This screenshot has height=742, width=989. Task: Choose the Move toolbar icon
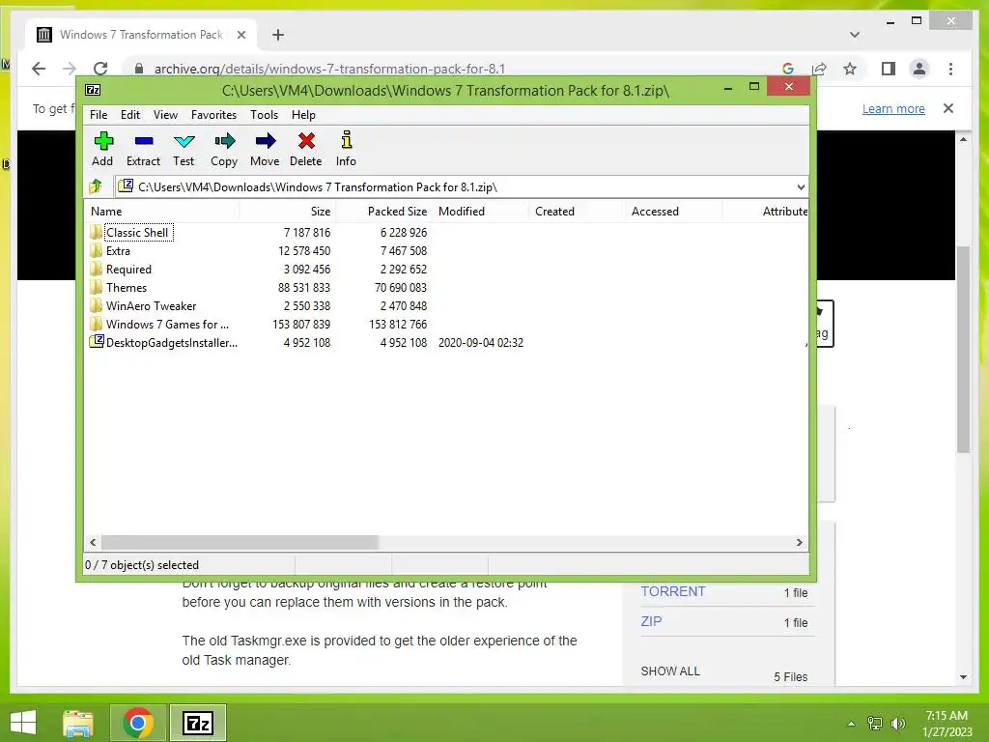pos(266,141)
